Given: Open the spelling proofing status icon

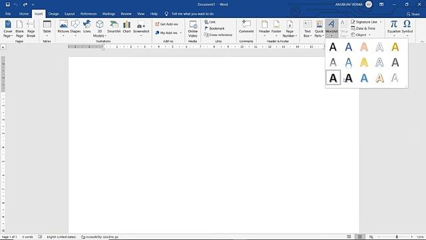Looking at the screenshot, I should pyautogui.click(x=40, y=237).
